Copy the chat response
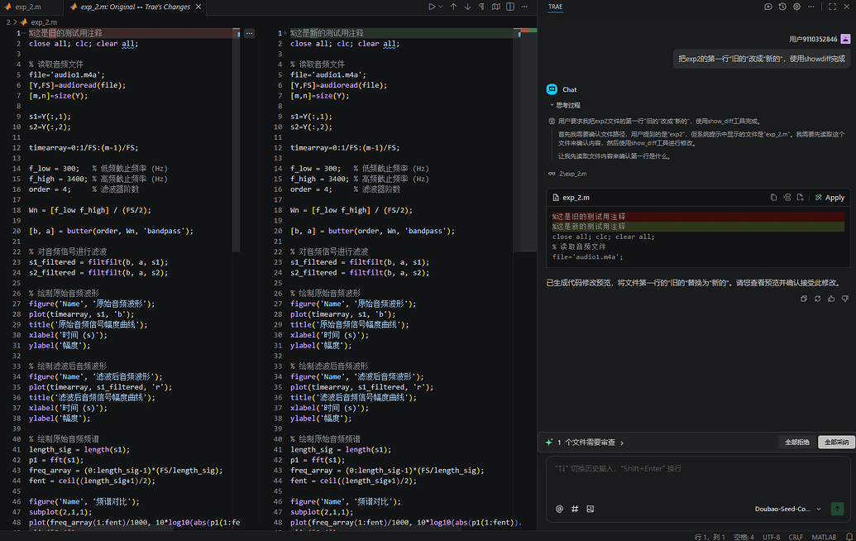 [x=804, y=299]
